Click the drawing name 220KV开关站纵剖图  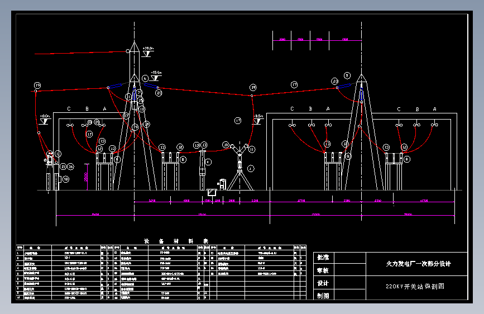click(x=415, y=286)
